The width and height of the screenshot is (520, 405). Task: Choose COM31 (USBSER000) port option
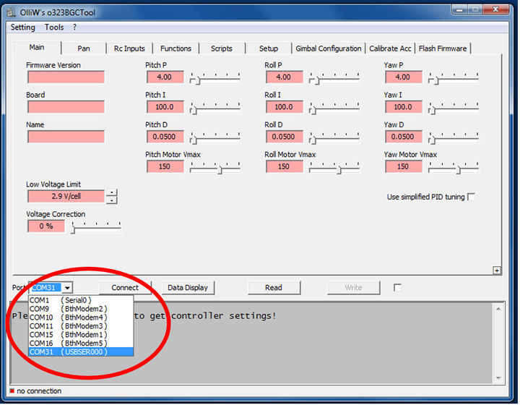pos(80,351)
